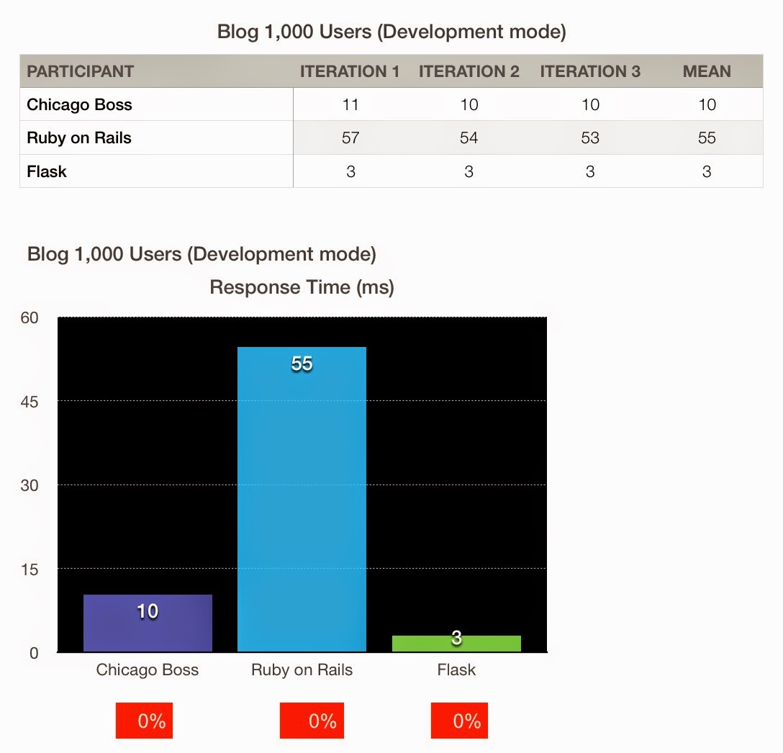Sort by the ITERATION 1 column header
The image size is (783, 753).
pyautogui.click(x=350, y=71)
